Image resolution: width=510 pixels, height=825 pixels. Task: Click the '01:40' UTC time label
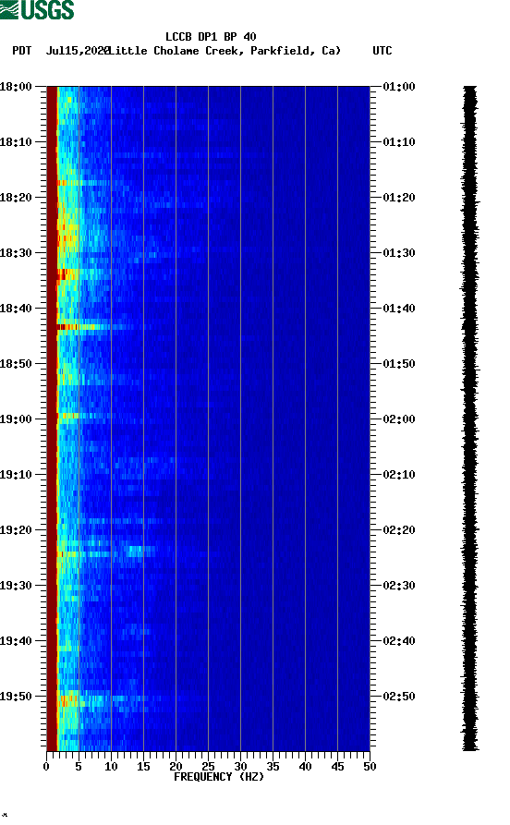point(399,309)
